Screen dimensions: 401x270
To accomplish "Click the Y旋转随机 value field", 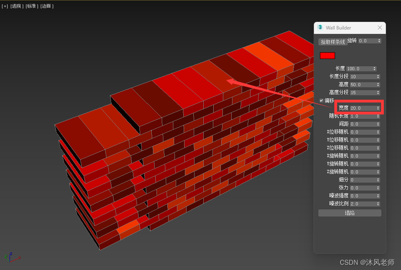I will pos(363,164).
